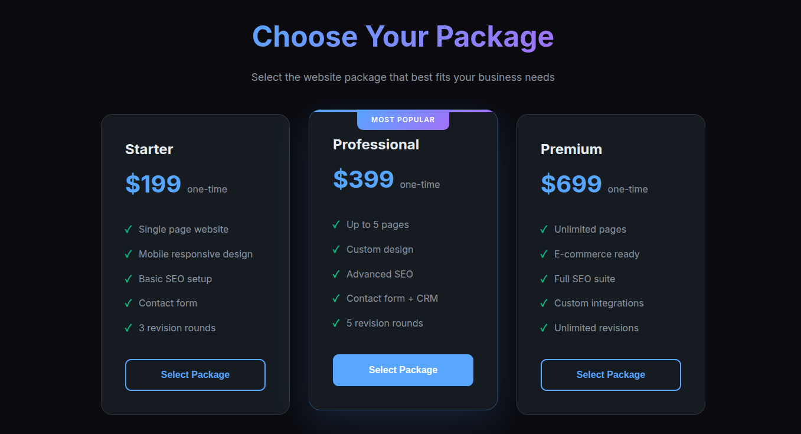The image size is (801, 434).
Task: Select Package for the Professional plan
Action: coord(403,370)
